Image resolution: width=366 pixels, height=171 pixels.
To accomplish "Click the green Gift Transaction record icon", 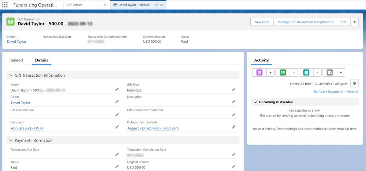I will 11,22.
